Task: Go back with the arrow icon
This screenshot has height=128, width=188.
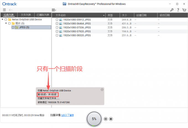Action: (11, 10)
